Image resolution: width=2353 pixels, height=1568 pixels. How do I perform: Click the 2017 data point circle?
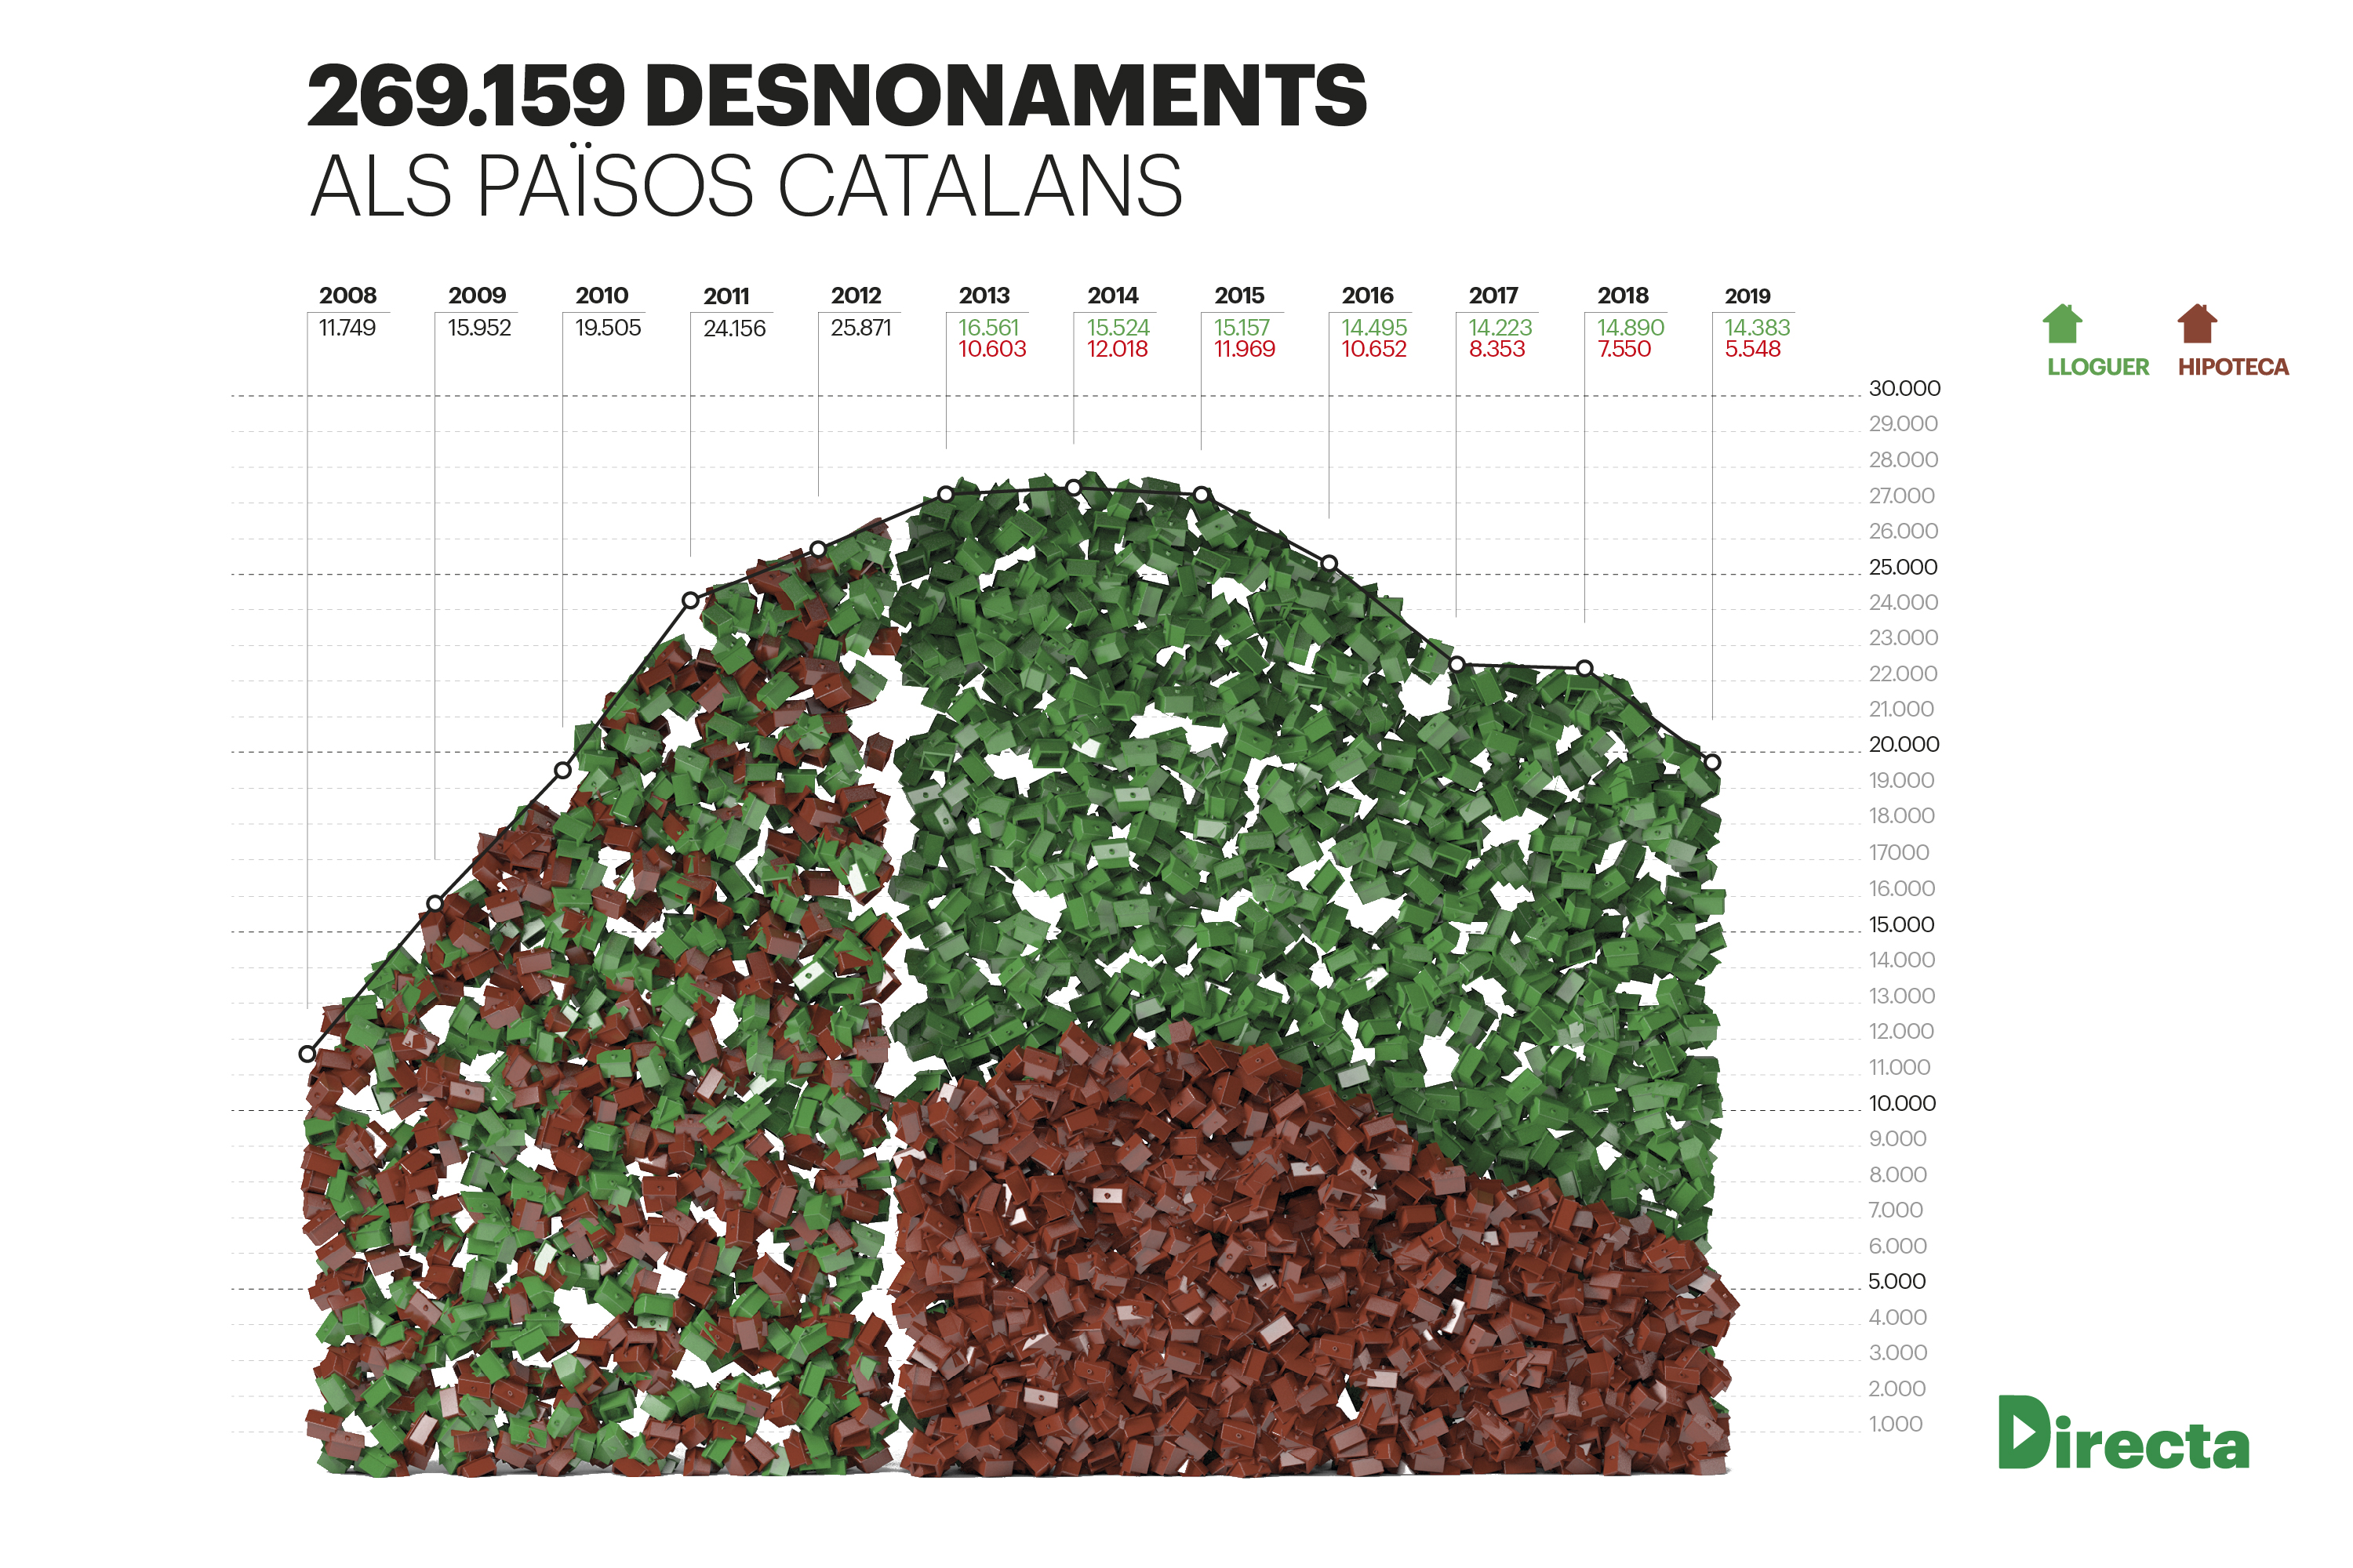pyautogui.click(x=1457, y=664)
